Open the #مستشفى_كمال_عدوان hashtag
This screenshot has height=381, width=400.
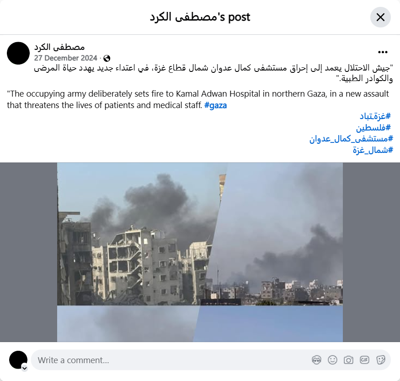[x=351, y=139]
